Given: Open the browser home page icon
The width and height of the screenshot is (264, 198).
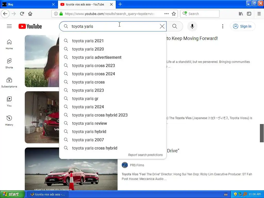Looking at the screenshot, I should (30, 14).
